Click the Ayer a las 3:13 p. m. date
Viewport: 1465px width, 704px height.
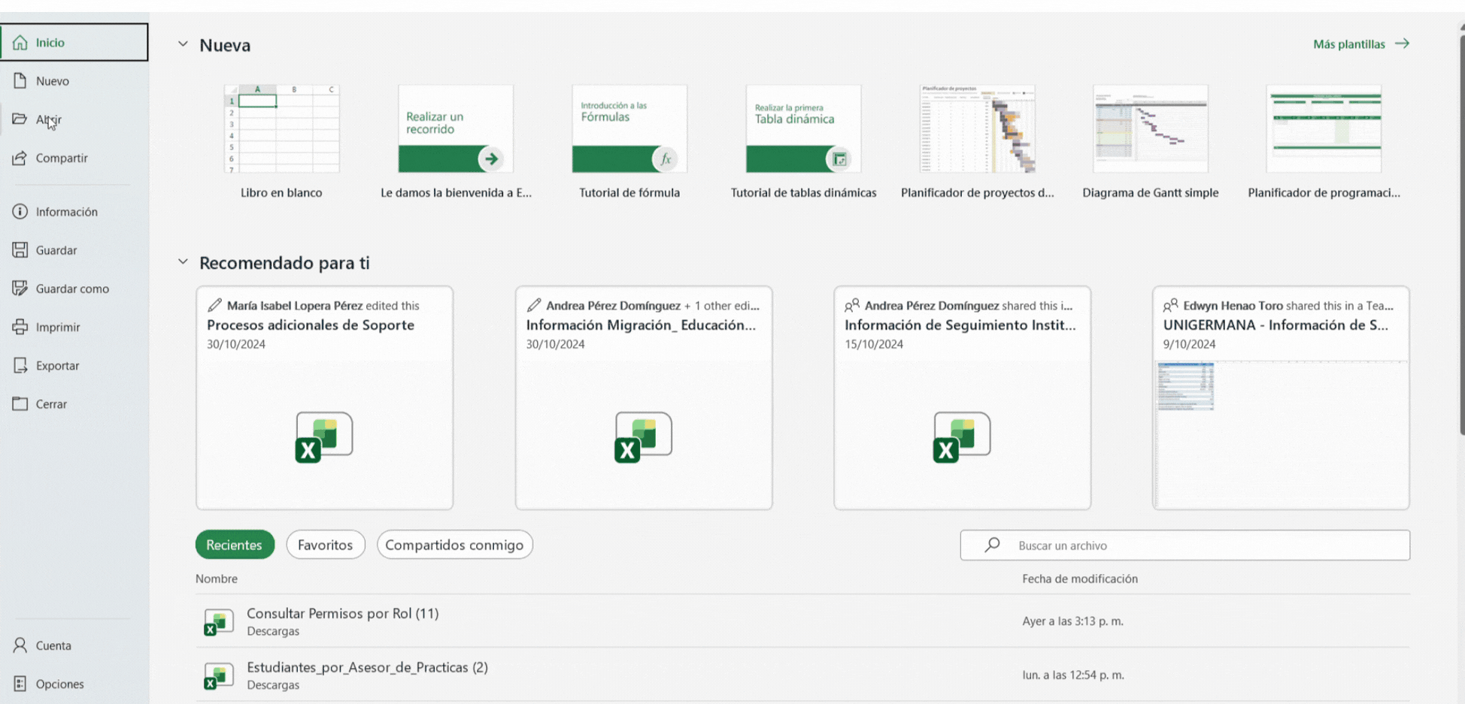pos(1072,621)
